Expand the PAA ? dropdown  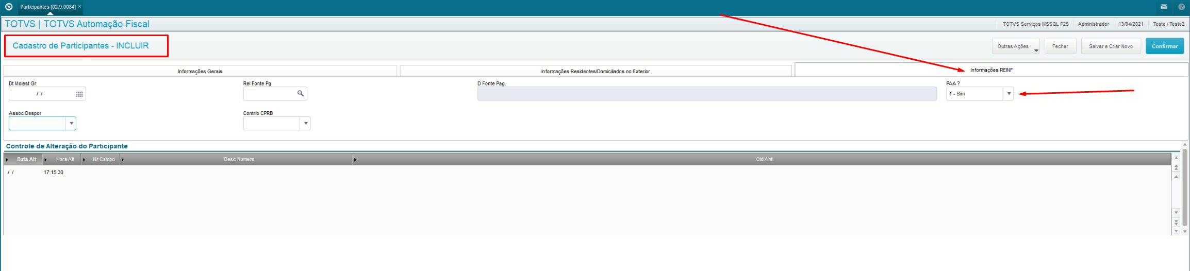click(1009, 94)
